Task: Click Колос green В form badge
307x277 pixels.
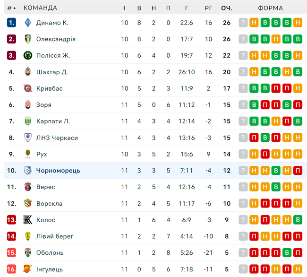Action: 298,220
